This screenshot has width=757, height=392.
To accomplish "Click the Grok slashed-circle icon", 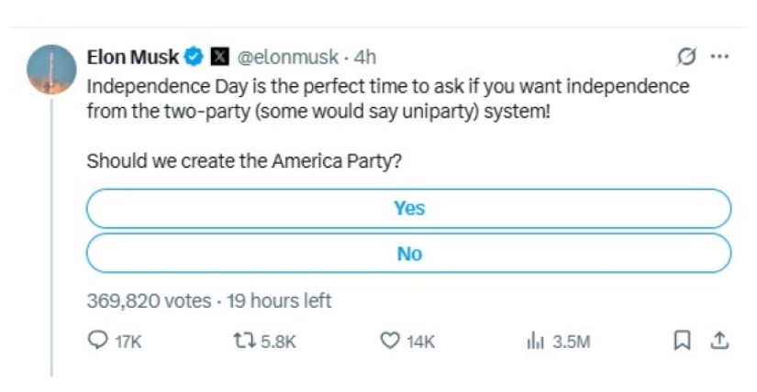I will pyautogui.click(x=685, y=57).
